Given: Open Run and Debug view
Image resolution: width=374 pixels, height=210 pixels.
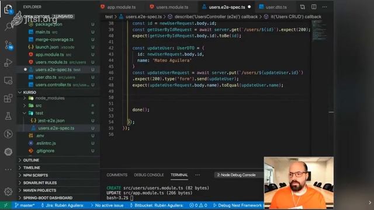Looking at the screenshot, I should tap(8, 62).
